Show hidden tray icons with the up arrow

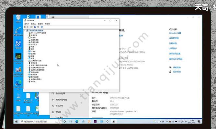coord(167,122)
